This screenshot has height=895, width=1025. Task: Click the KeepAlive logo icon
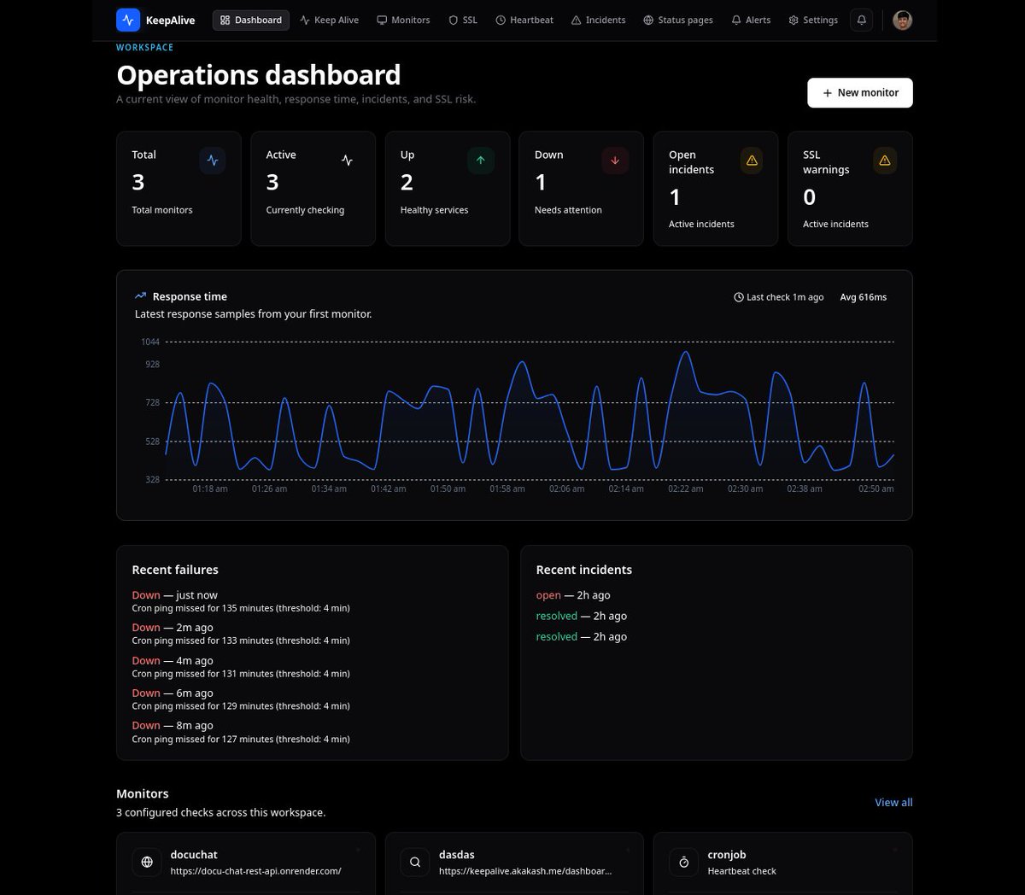128,20
